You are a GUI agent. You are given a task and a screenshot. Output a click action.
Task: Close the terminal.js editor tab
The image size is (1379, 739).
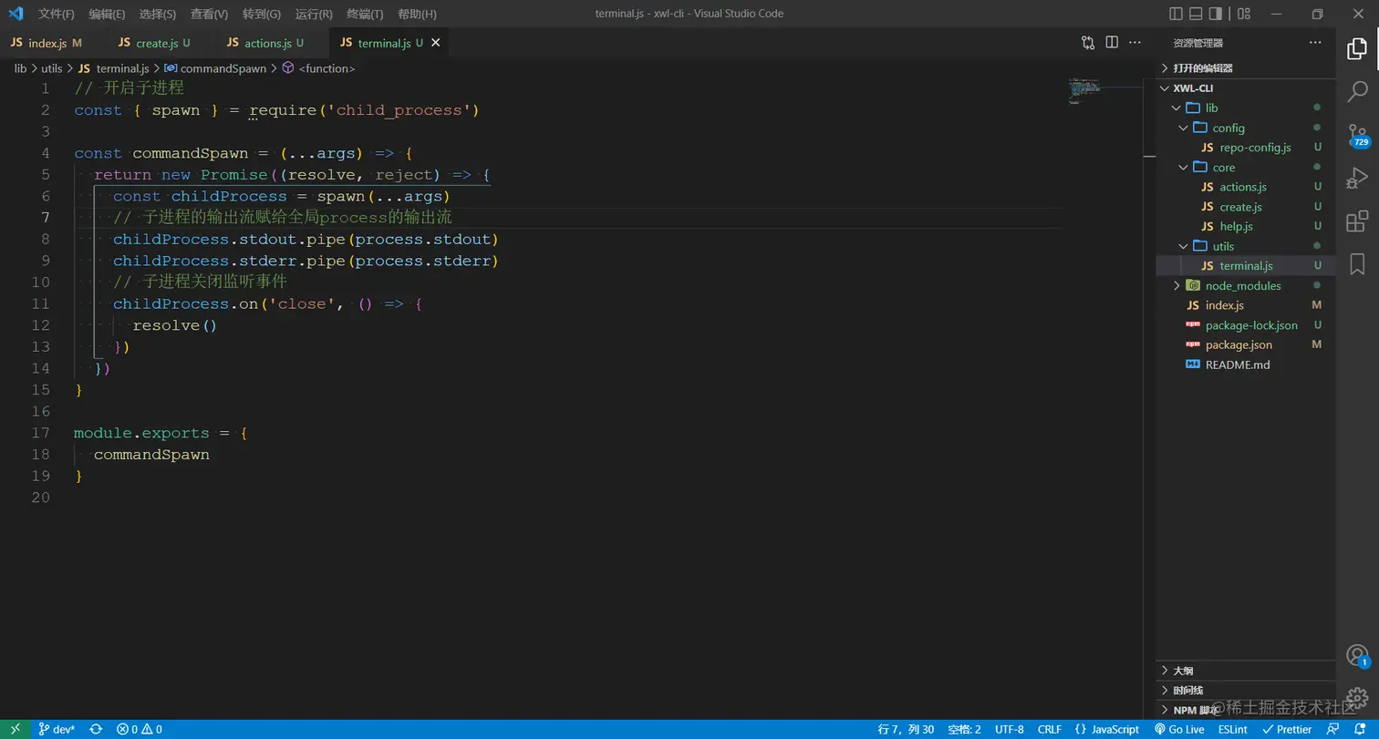[x=435, y=43]
